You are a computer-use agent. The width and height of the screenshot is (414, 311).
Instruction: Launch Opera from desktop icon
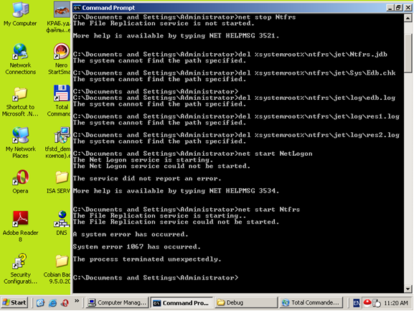[x=20, y=182]
